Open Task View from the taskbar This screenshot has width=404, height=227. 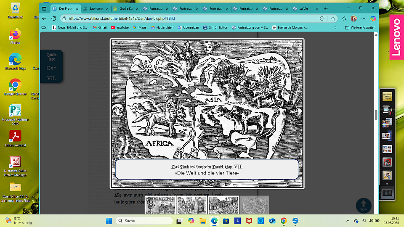(179, 221)
